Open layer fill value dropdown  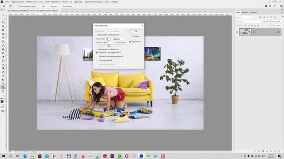tap(279, 26)
